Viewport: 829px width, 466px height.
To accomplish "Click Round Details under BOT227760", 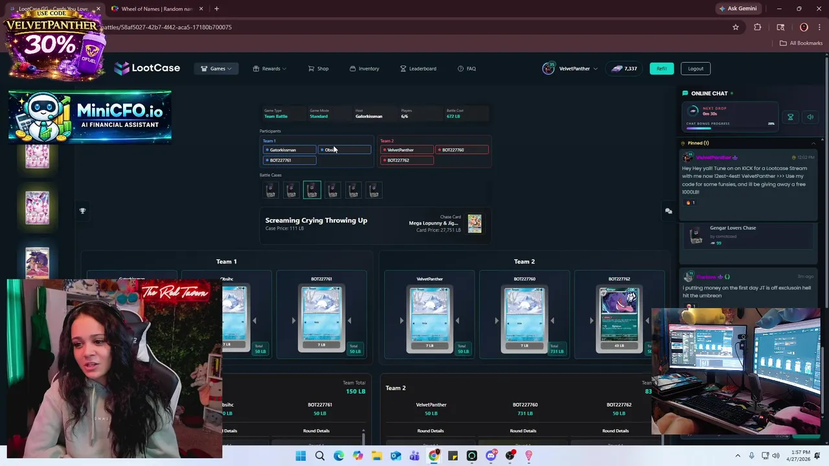I will click(x=523, y=431).
